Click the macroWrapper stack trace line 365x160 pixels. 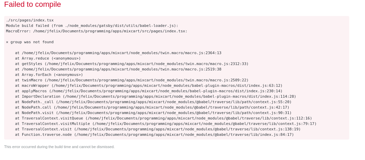click(149, 86)
